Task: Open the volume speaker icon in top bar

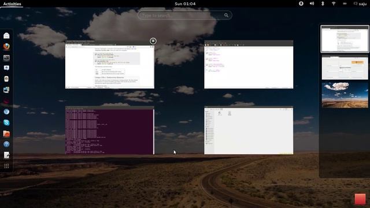Action: pos(312,3)
